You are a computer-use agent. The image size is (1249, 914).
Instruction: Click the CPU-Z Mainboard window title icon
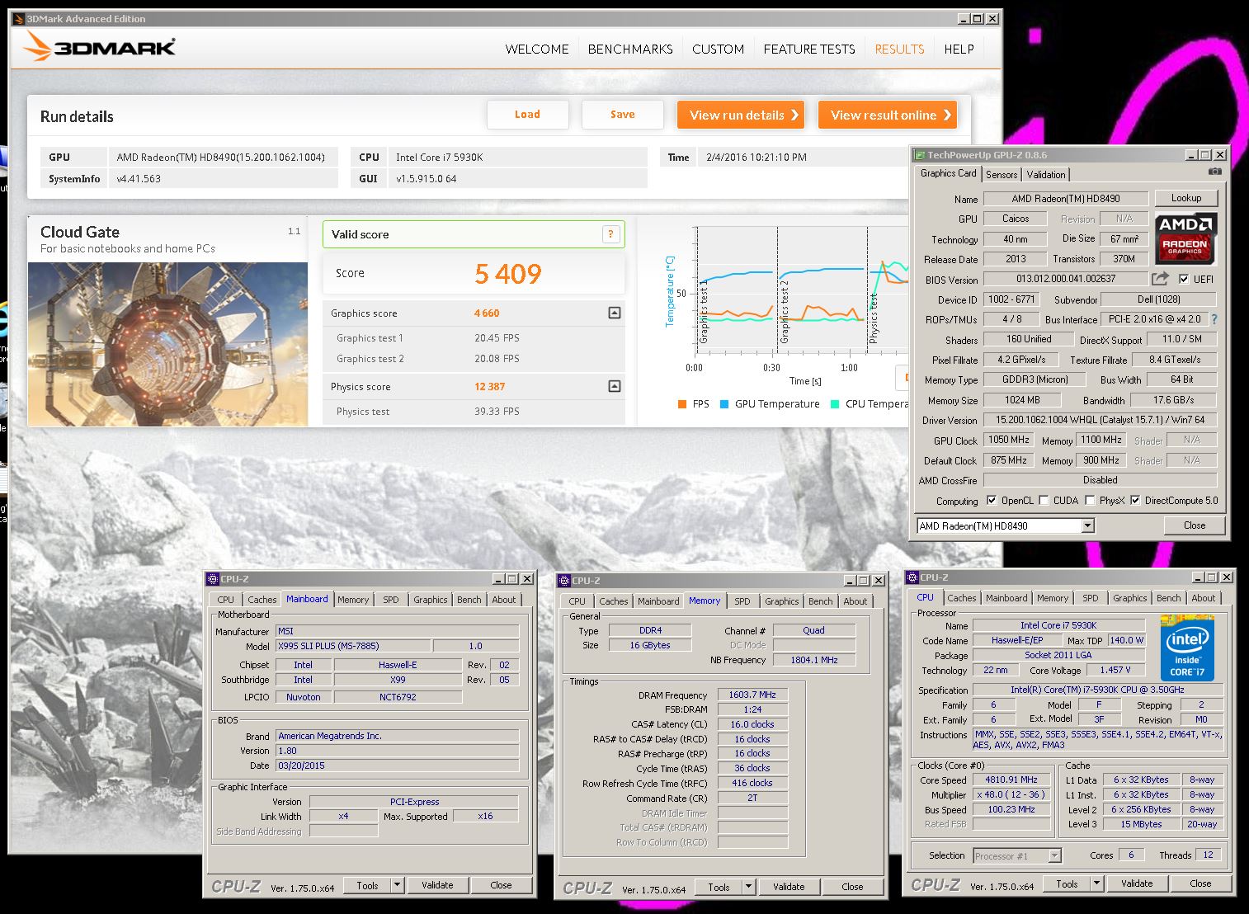pyautogui.click(x=213, y=579)
